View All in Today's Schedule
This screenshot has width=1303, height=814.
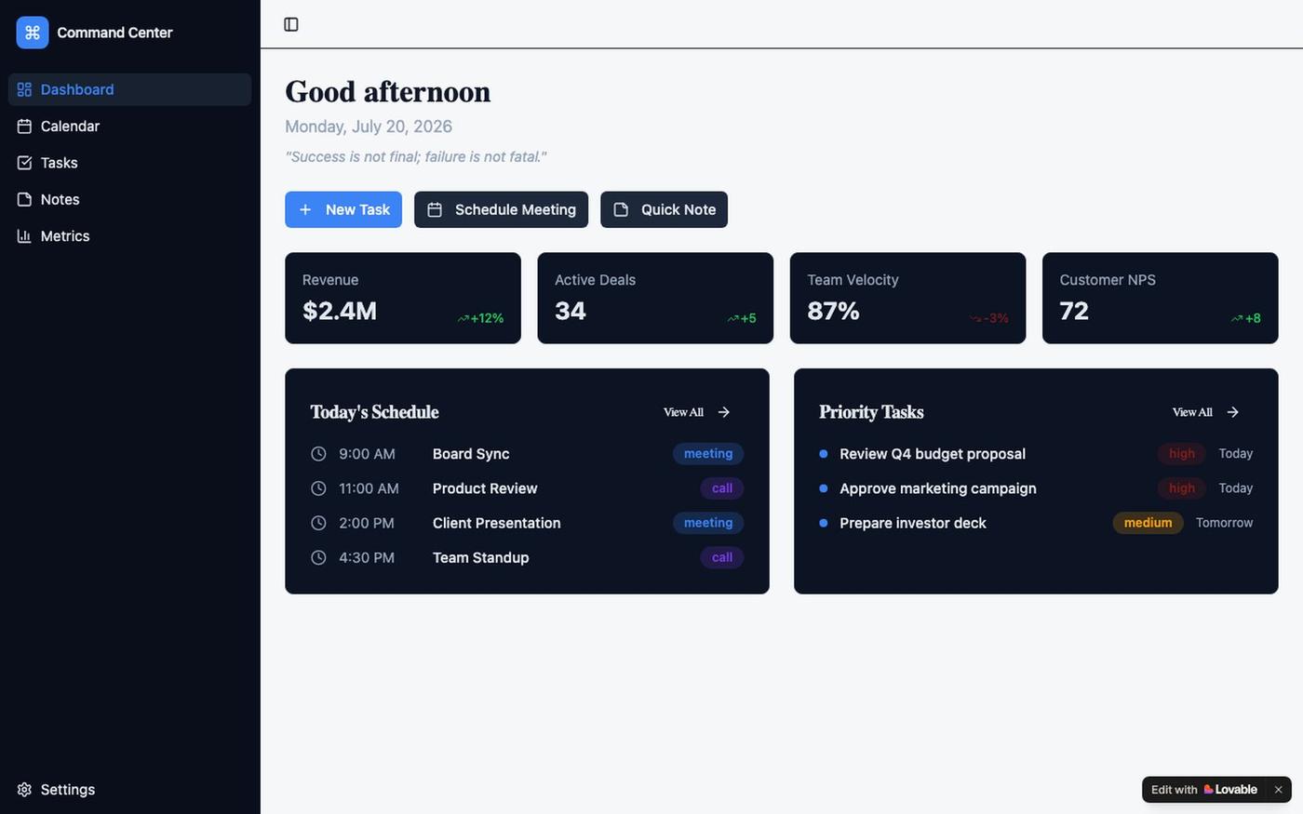click(x=697, y=412)
